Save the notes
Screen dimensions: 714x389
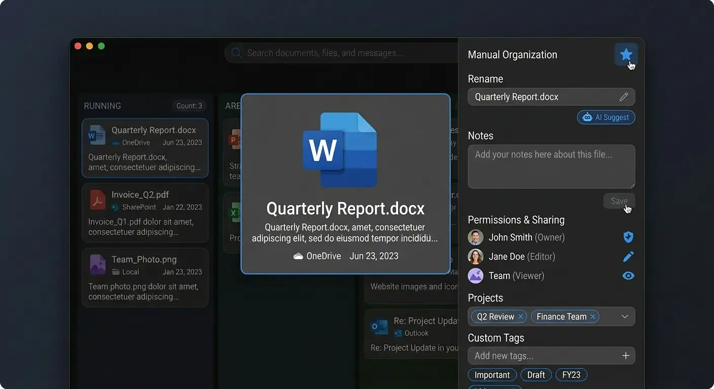click(x=619, y=201)
